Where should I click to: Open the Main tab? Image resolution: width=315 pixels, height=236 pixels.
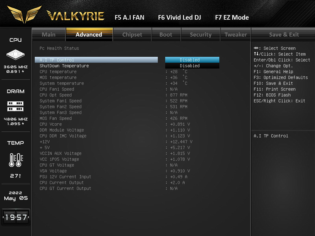(x=48, y=35)
